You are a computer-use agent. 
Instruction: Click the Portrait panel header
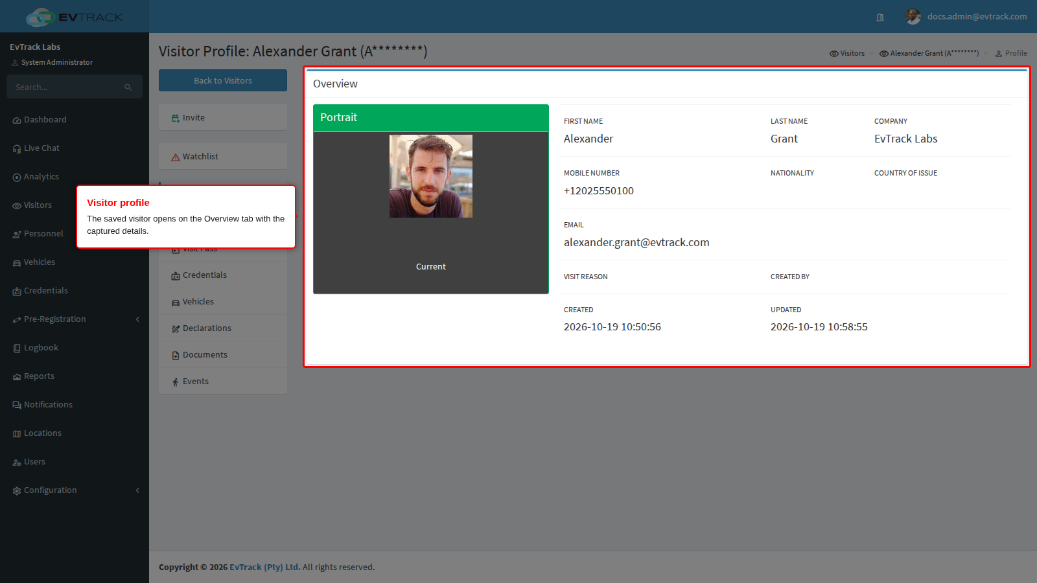(431, 118)
